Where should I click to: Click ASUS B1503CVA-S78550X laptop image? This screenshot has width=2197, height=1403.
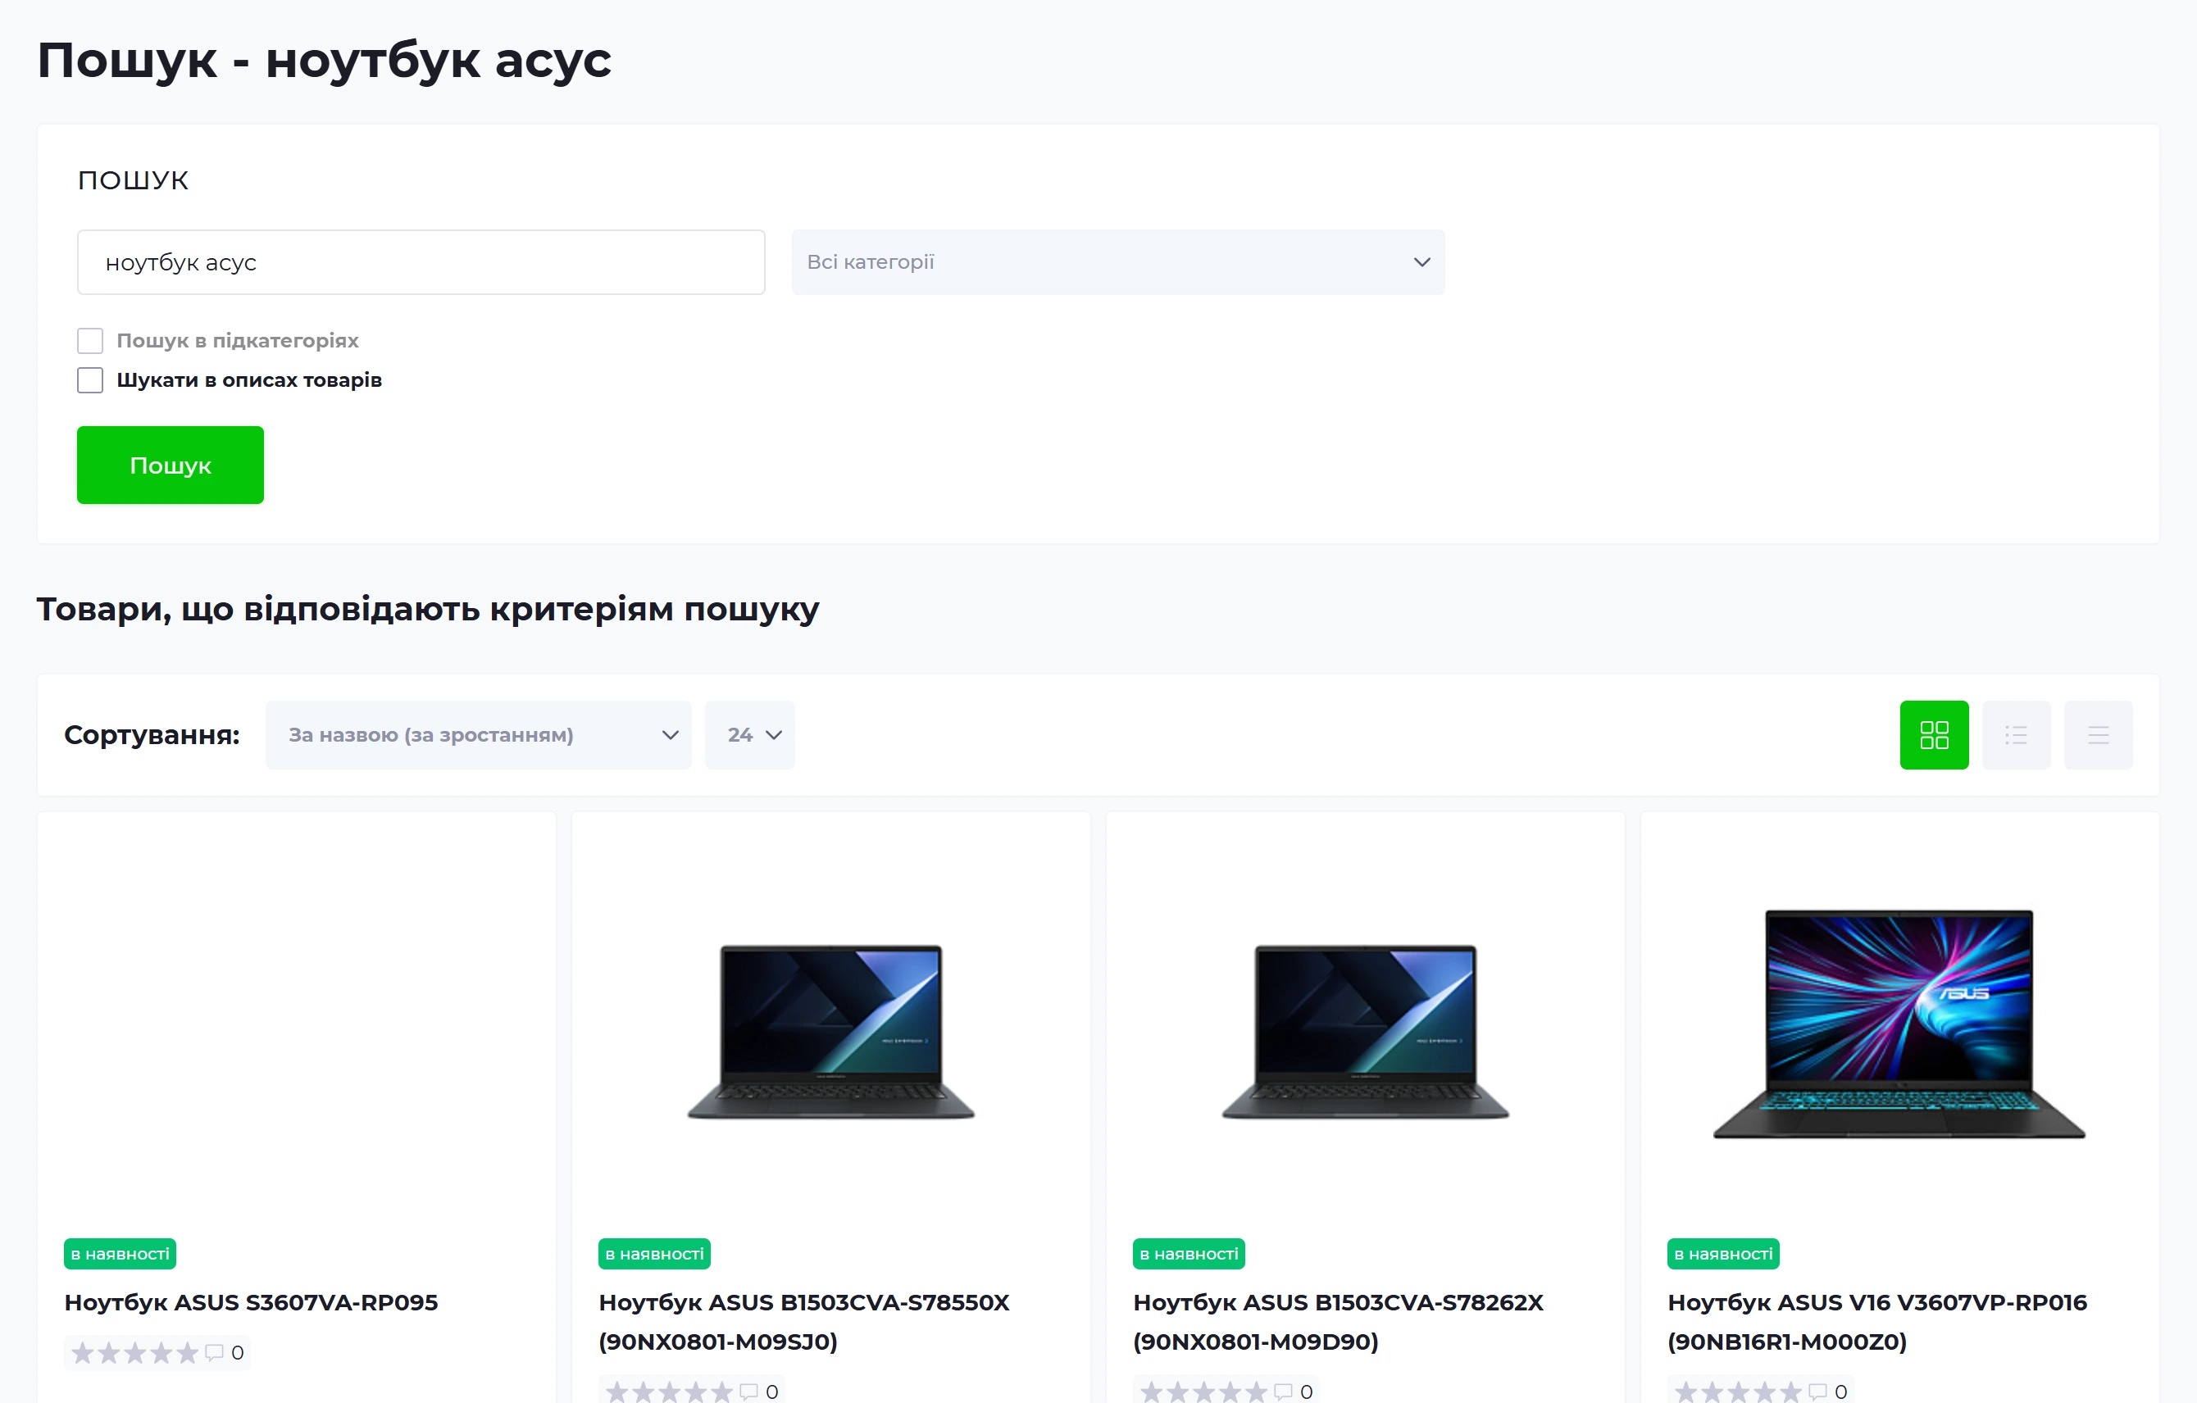830,1031
